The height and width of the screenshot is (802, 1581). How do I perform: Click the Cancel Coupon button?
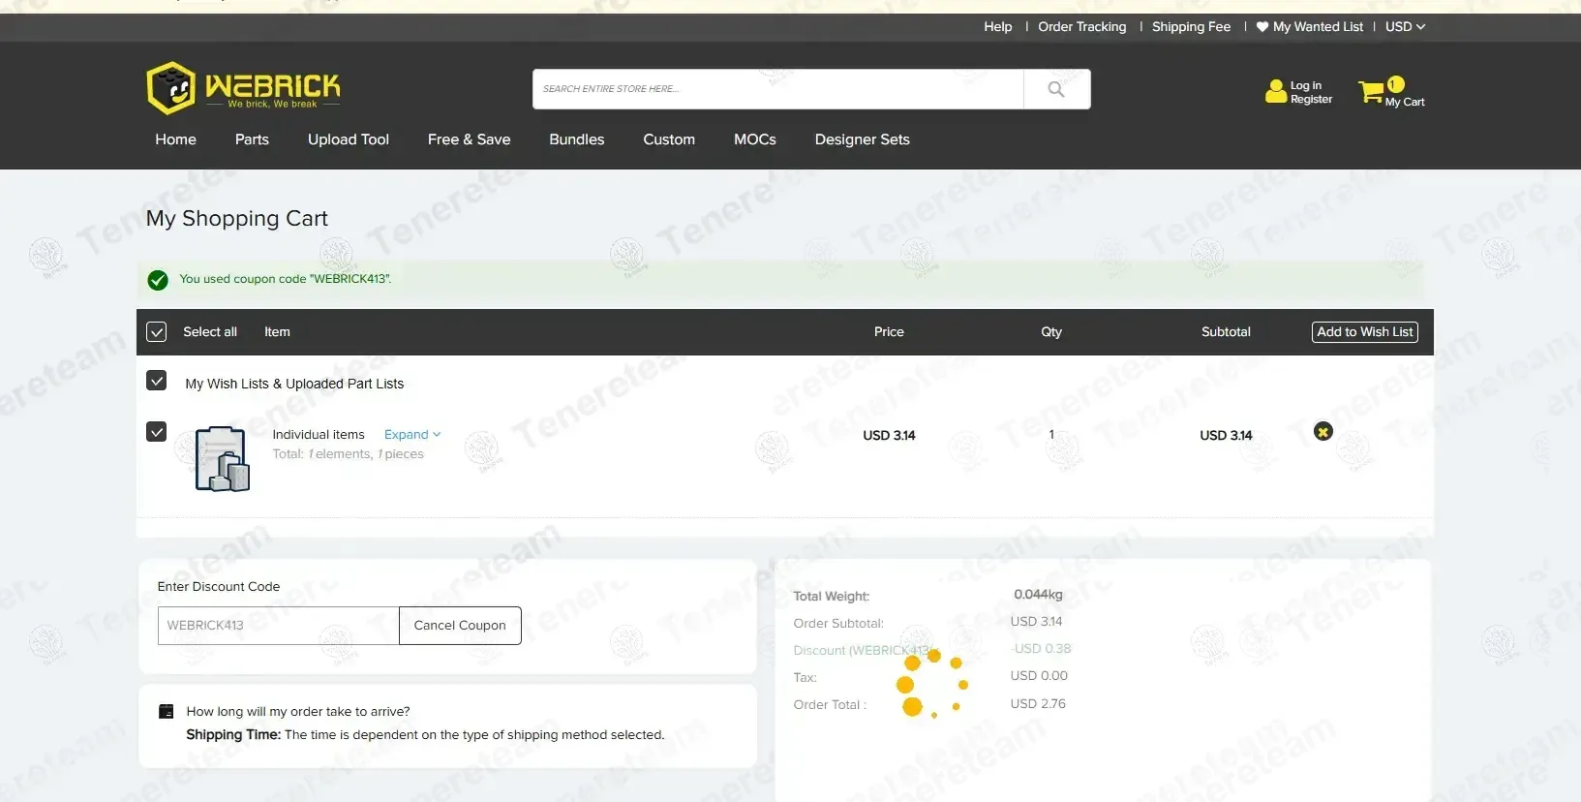[x=460, y=626]
